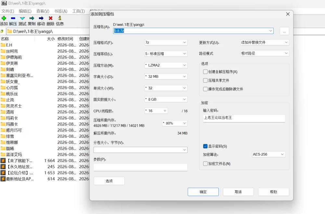This screenshot has height=214, width=325.
Task: Enable 加密文件名(N) checkbox
Action: (205, 164)
